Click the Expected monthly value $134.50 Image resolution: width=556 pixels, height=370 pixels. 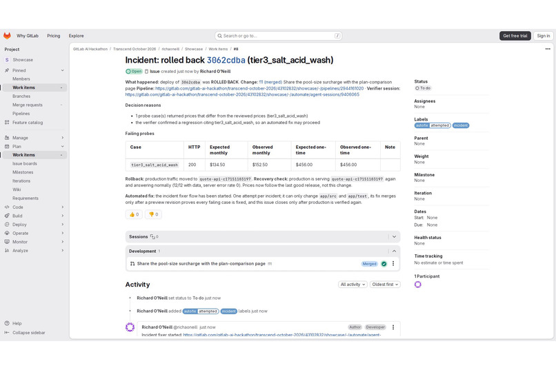(x=217, y=165)
